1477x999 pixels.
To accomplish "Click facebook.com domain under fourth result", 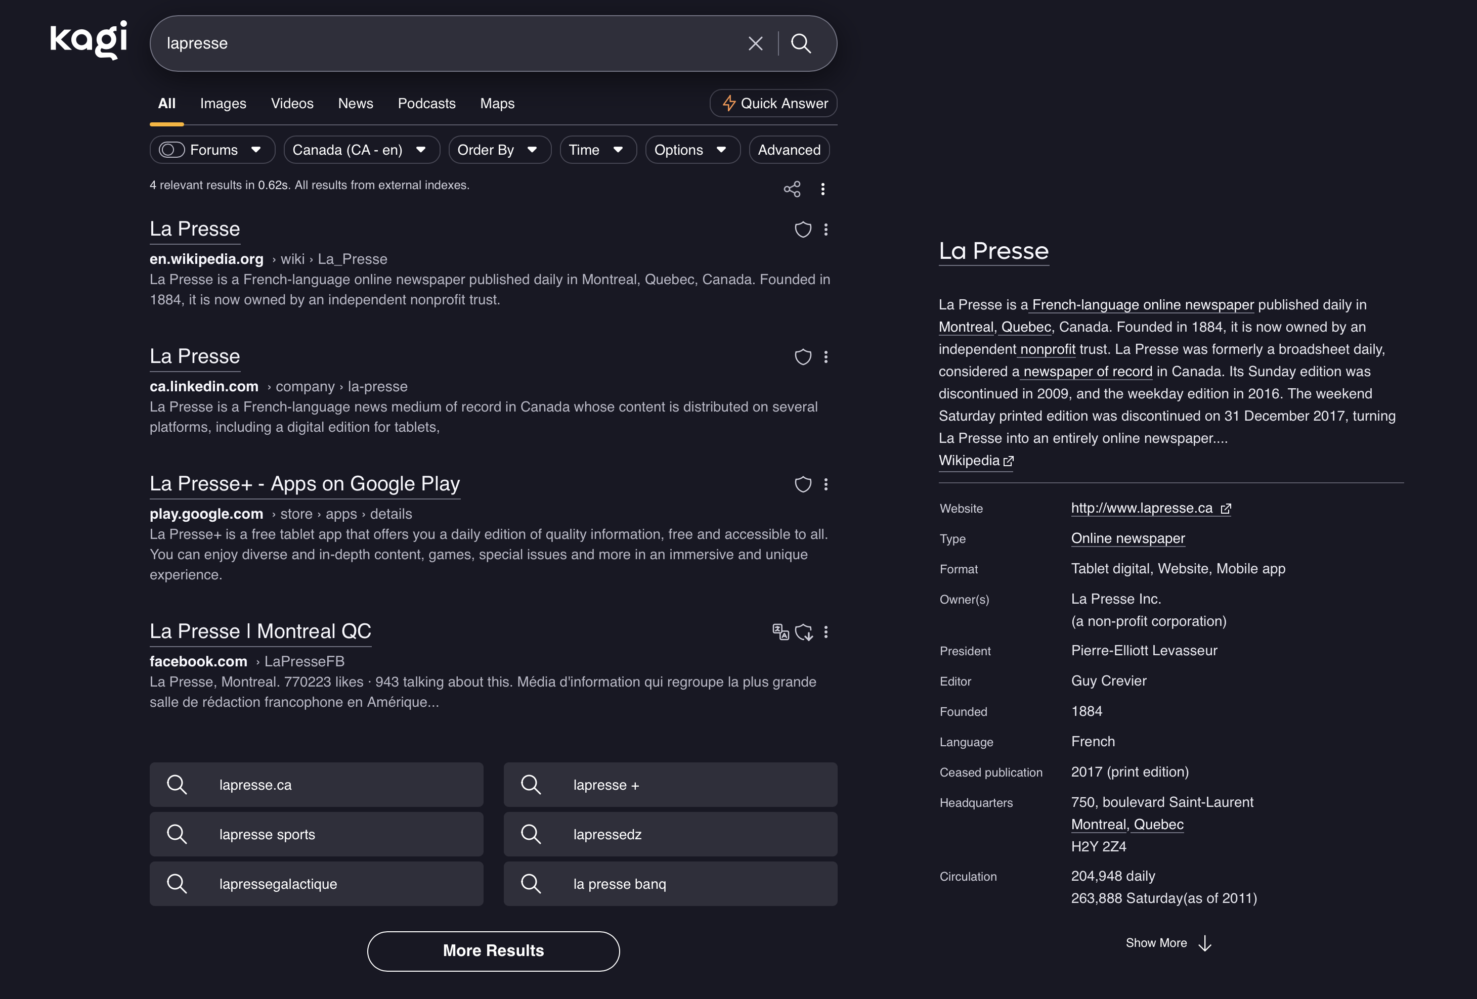I will (x=198, y=662).
